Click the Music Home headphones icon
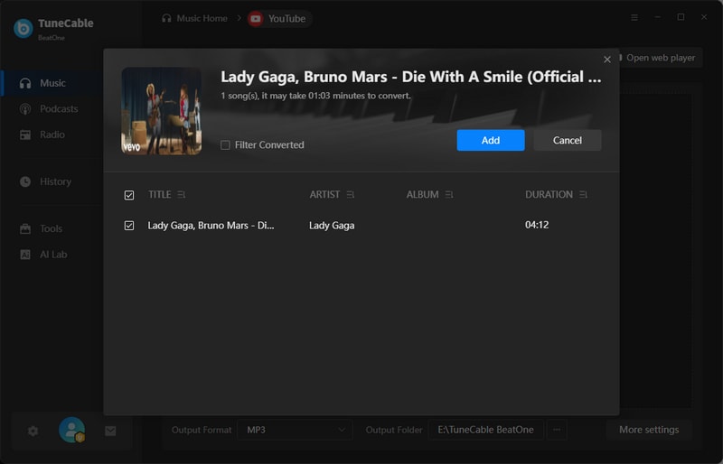Image resolution: width=723 pixels, height=464 pixels. (166, 18)
